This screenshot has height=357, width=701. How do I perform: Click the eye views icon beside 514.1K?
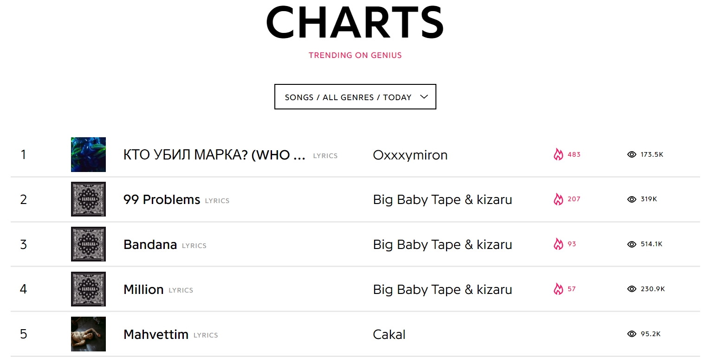[x=631, y=244]
